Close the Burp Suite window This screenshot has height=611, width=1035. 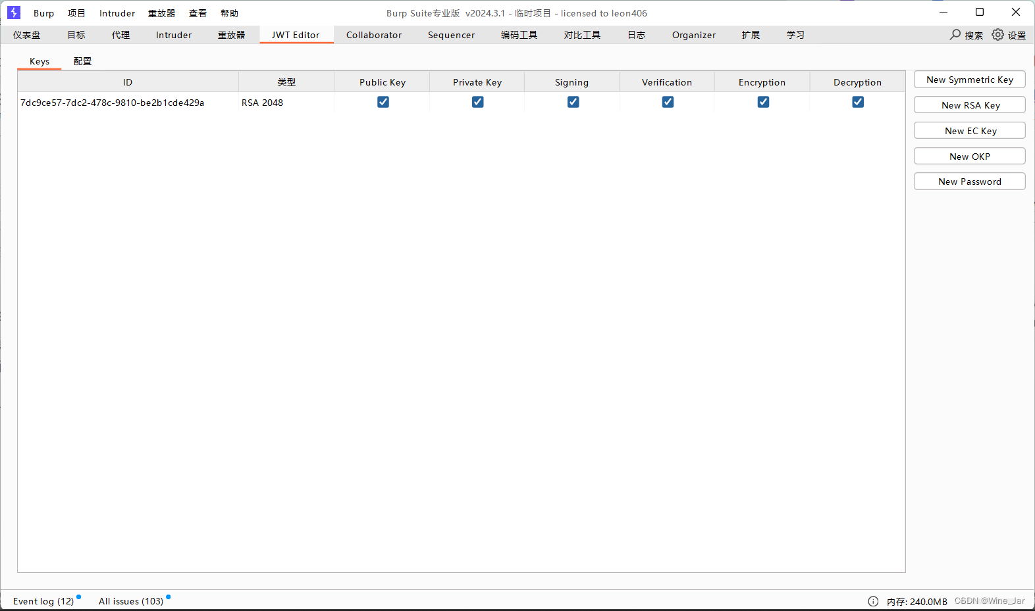(1016, 12)
